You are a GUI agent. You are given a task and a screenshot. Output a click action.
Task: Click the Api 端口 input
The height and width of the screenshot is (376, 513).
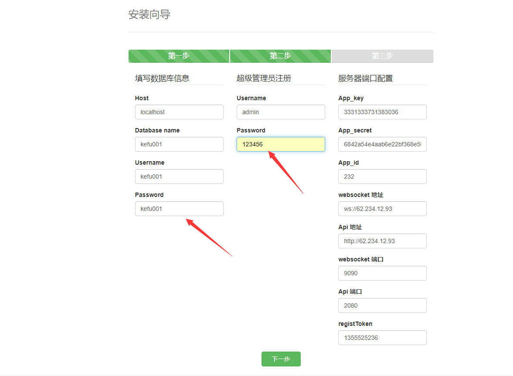tap(382, 305)
